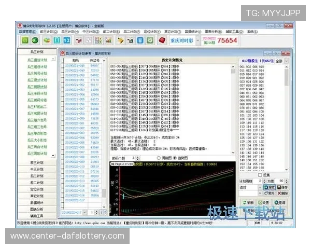Click the blue '12' toolbar icon

[x=67, y=40]
